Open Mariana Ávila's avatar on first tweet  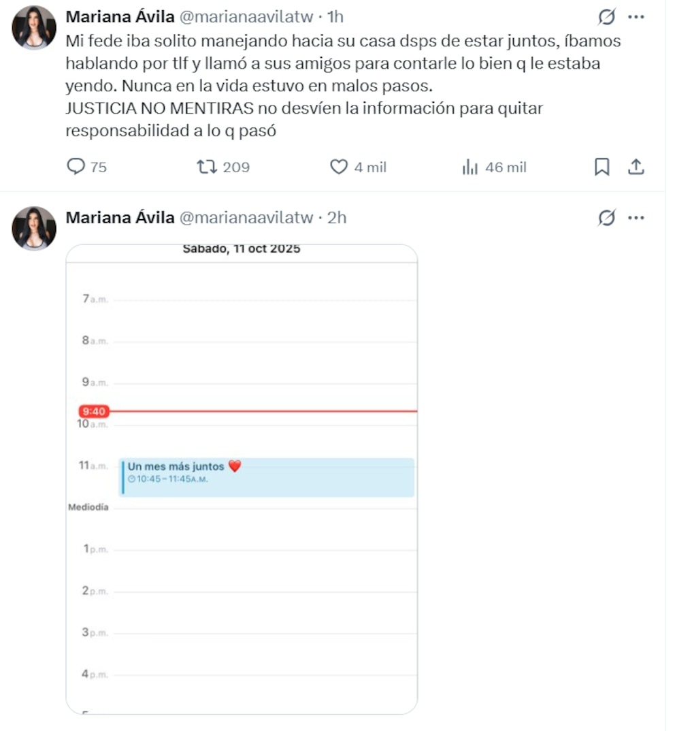[34, 28]
